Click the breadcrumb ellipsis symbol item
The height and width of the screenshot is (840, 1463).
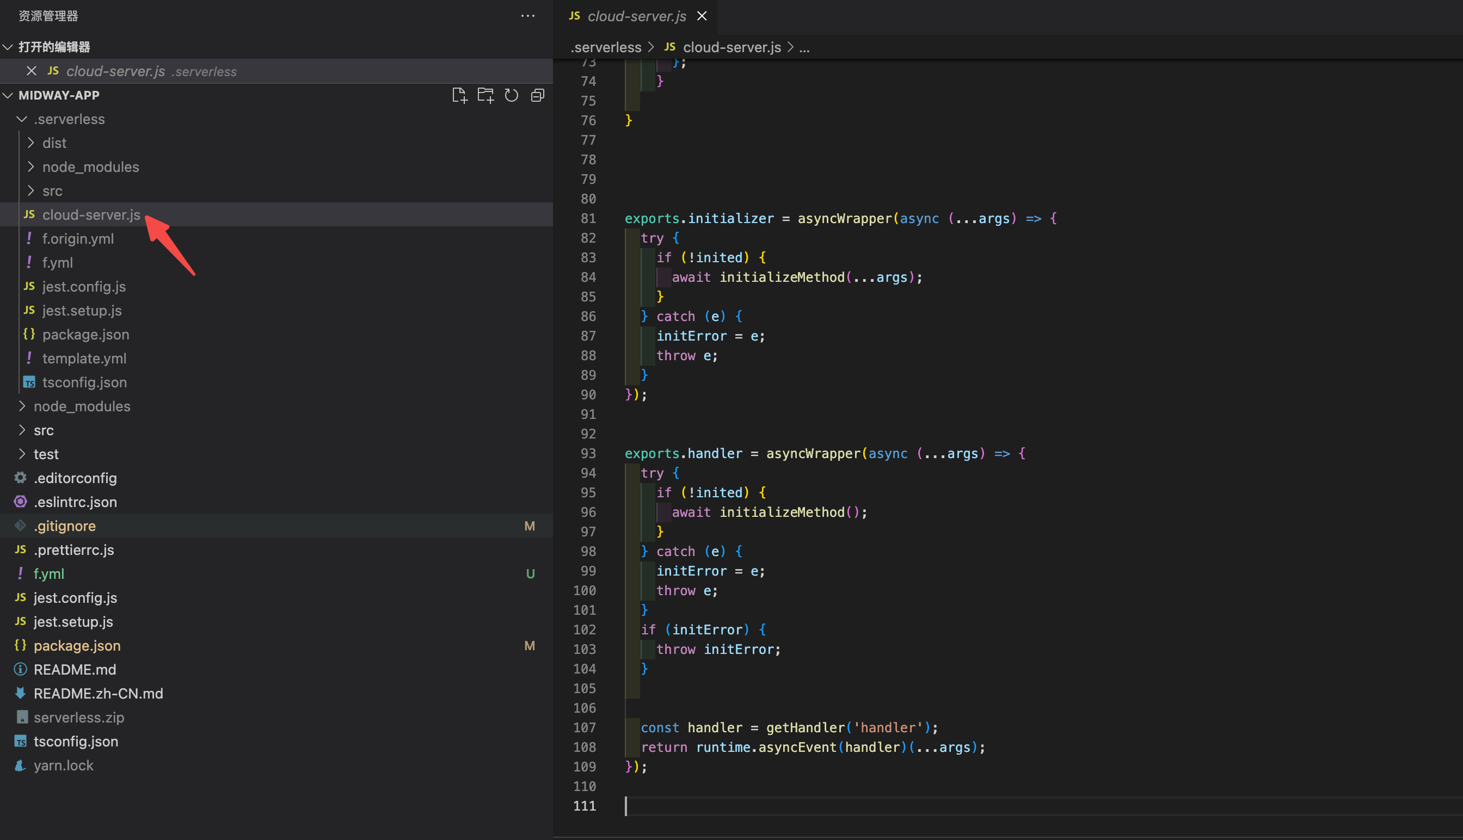pos(804,47)
